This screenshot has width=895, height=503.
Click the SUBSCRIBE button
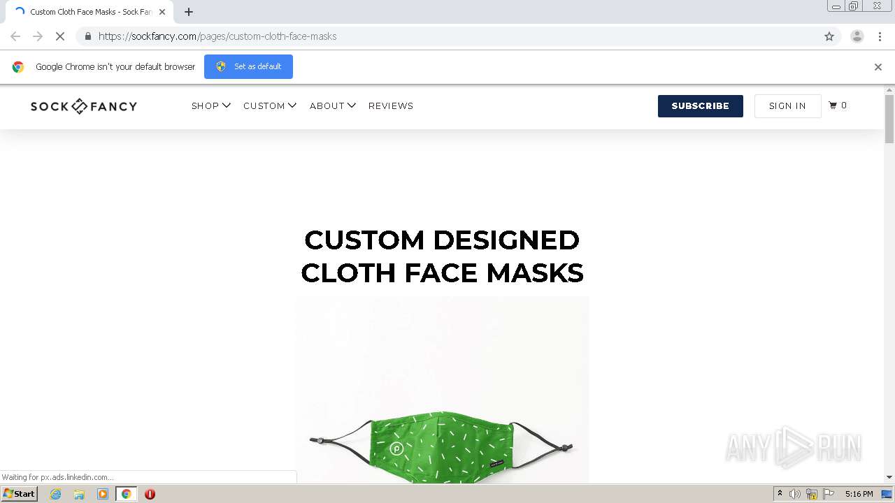tap(701, 106)
